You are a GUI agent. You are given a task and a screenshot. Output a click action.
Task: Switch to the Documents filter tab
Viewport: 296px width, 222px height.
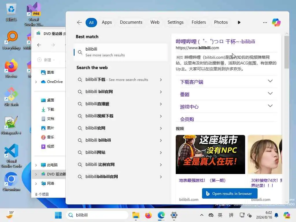[131, 22]
